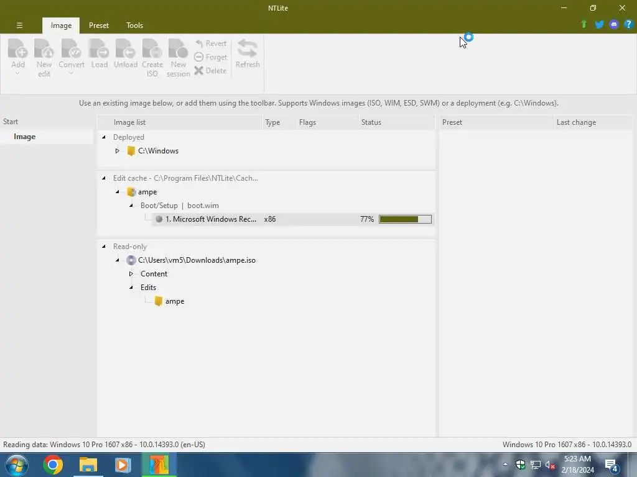
Task: Open the media player taskbar icon
Action: pos(123,465)
